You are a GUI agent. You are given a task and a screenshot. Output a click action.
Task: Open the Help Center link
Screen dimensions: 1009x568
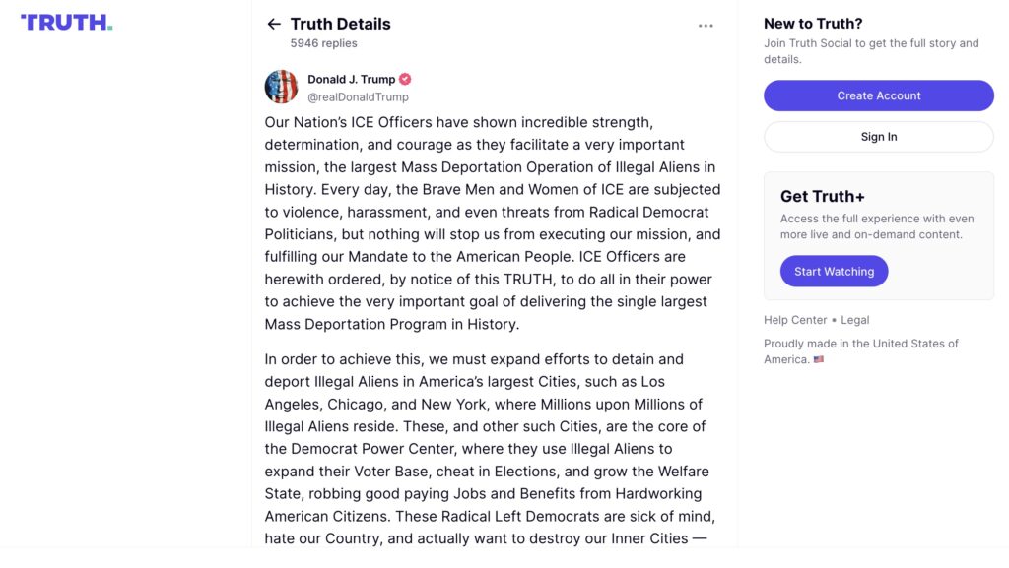(795, 320)
